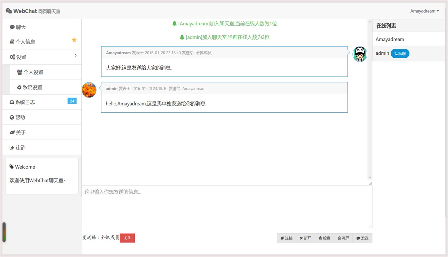The height and width of the screenshot is (257, 448).
Task: Open the Amayadream user dropdown menu
Action: [x=425, y=11]
